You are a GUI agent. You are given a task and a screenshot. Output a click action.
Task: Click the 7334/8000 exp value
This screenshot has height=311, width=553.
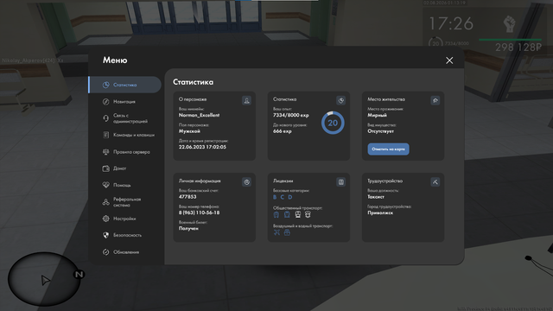(x=290, y=115)
